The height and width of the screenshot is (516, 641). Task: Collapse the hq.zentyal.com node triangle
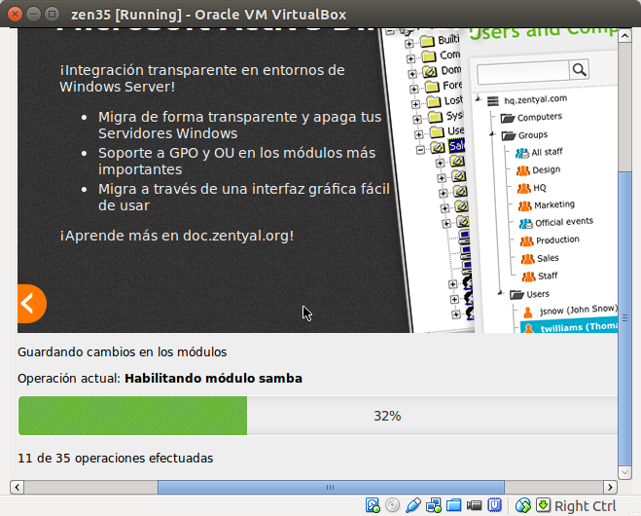pos(478,99)
